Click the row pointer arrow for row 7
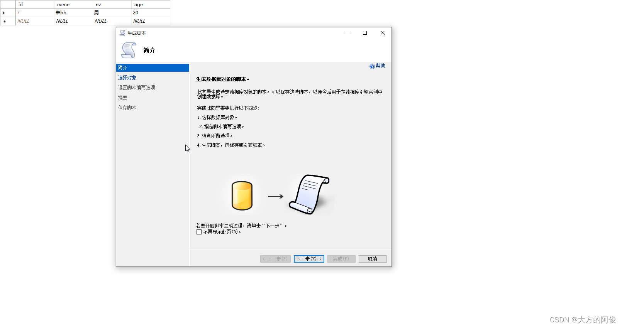 pyautogui.click(x=4, y=13)
